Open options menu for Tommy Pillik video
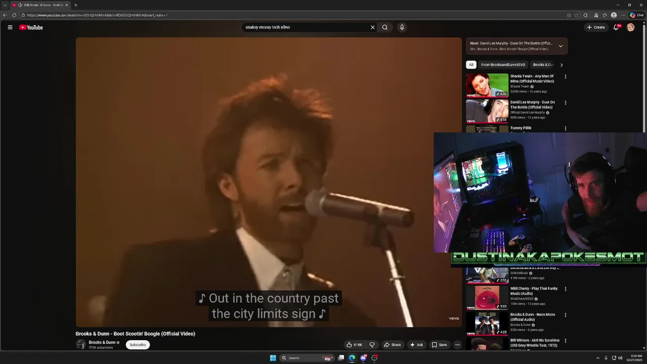Image resolution: width=647 pixels, height=364 pixels. point(565,128)
